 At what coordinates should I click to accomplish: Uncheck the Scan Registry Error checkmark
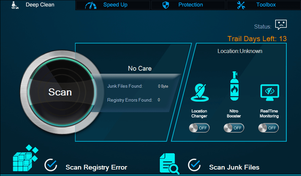(x=51, y=165)
